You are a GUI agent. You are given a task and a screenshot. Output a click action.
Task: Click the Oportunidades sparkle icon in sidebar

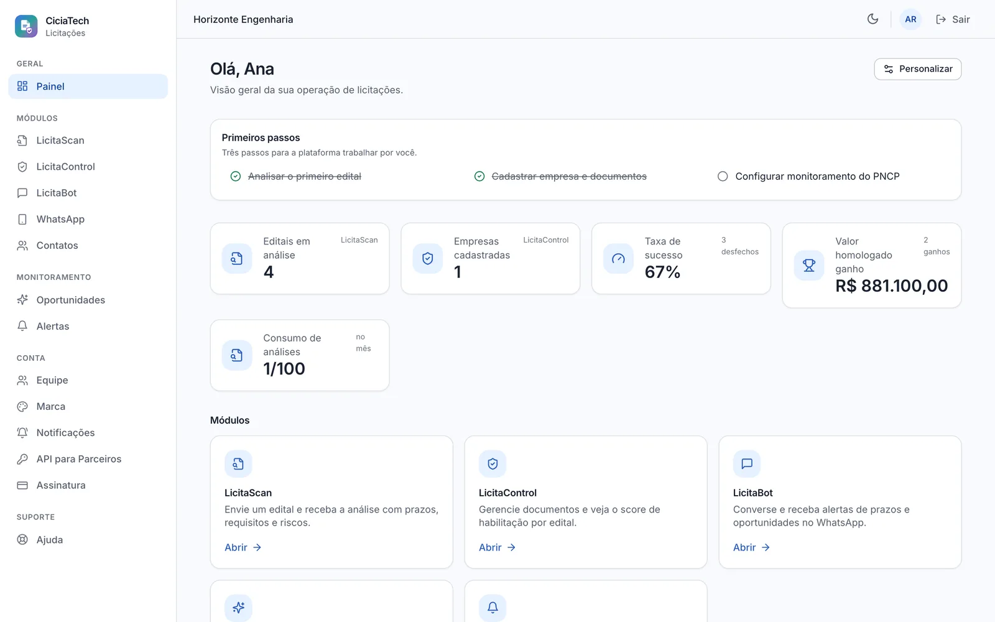pyautogui.click(x=22, y=300)
